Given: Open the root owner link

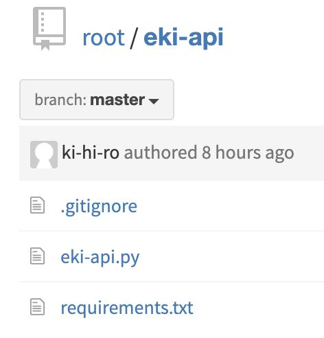Looking at the screenshot, I should click(x=104, y=38).
